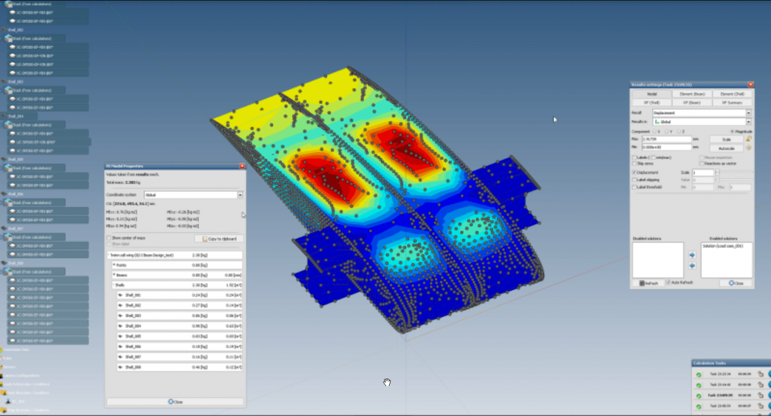Click LC_001 icon in the model tree
Viewport: 771px width, 416px height.
click(8, 401)
